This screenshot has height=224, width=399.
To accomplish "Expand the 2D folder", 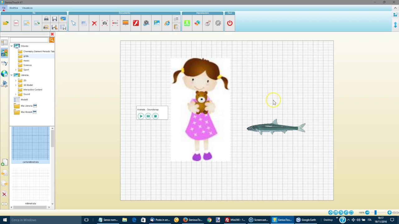I will pos(16,81).
